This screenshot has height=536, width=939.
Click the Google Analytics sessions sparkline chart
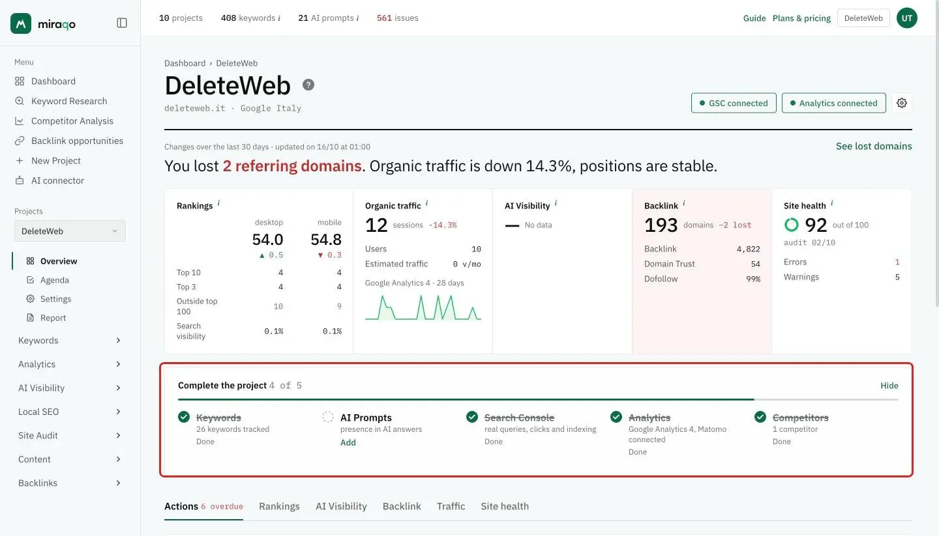pos(423,307)
